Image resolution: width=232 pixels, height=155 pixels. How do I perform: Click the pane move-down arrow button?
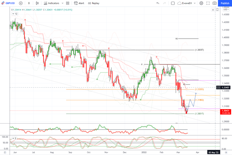coord(213,10)
